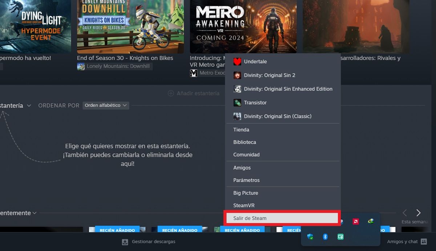Click the Transistor game icon
This screenshot has height=251, width=436.
[x=237, y=103]
